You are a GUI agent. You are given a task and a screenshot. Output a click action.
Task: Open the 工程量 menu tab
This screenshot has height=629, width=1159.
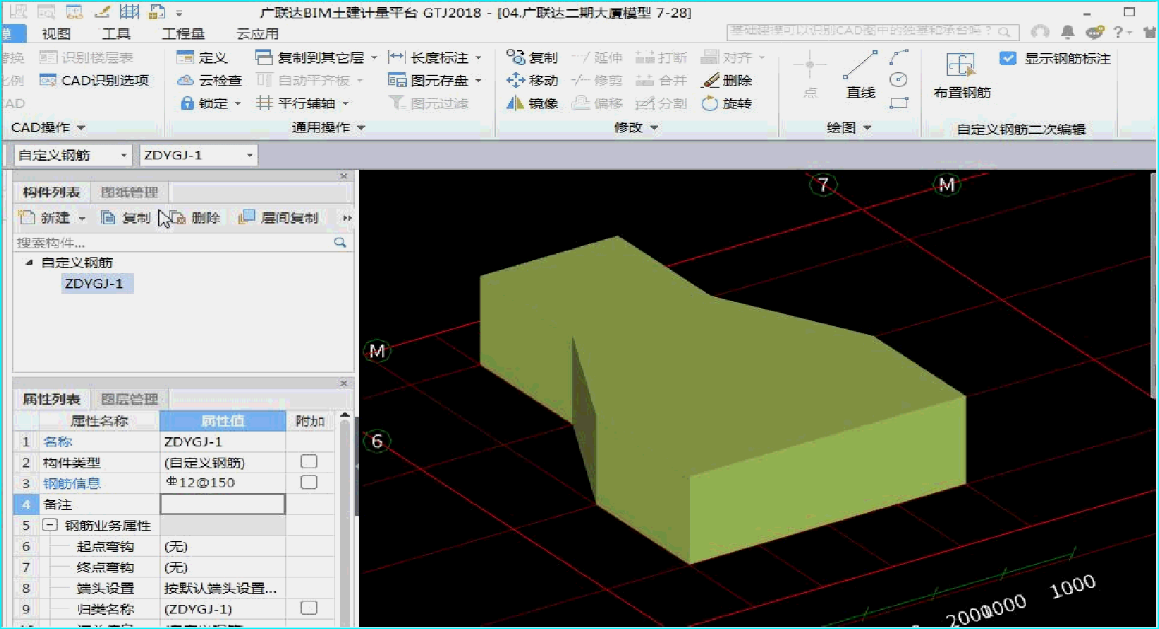pyautogui.click(x=183, y=33)
